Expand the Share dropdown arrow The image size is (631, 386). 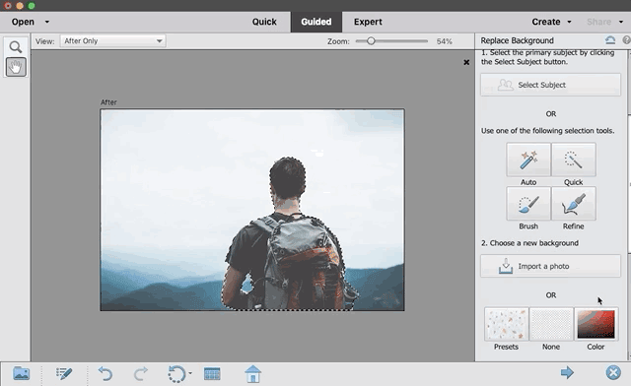click(x=621, y=22)
